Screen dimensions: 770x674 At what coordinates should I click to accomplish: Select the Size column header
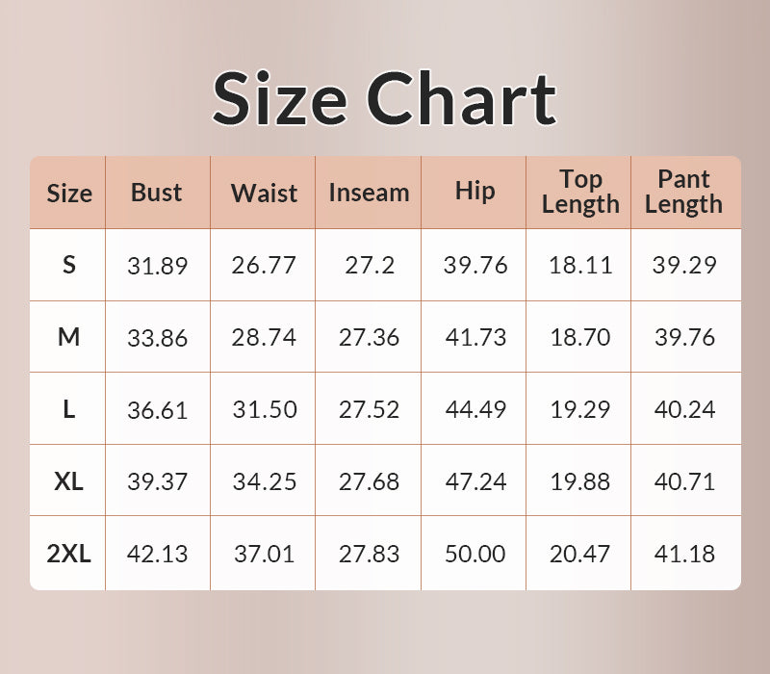tap(69, 193)
